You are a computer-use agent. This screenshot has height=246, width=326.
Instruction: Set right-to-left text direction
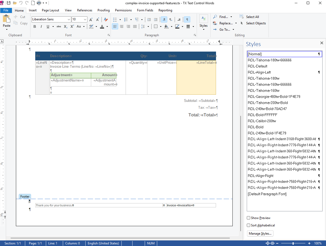(x=171, y=19)
